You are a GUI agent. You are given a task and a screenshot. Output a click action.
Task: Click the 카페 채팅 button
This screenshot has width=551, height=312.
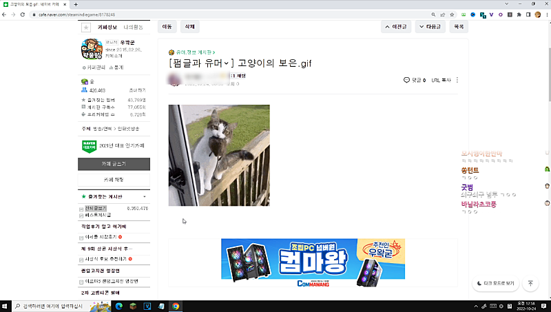(114, 180)
